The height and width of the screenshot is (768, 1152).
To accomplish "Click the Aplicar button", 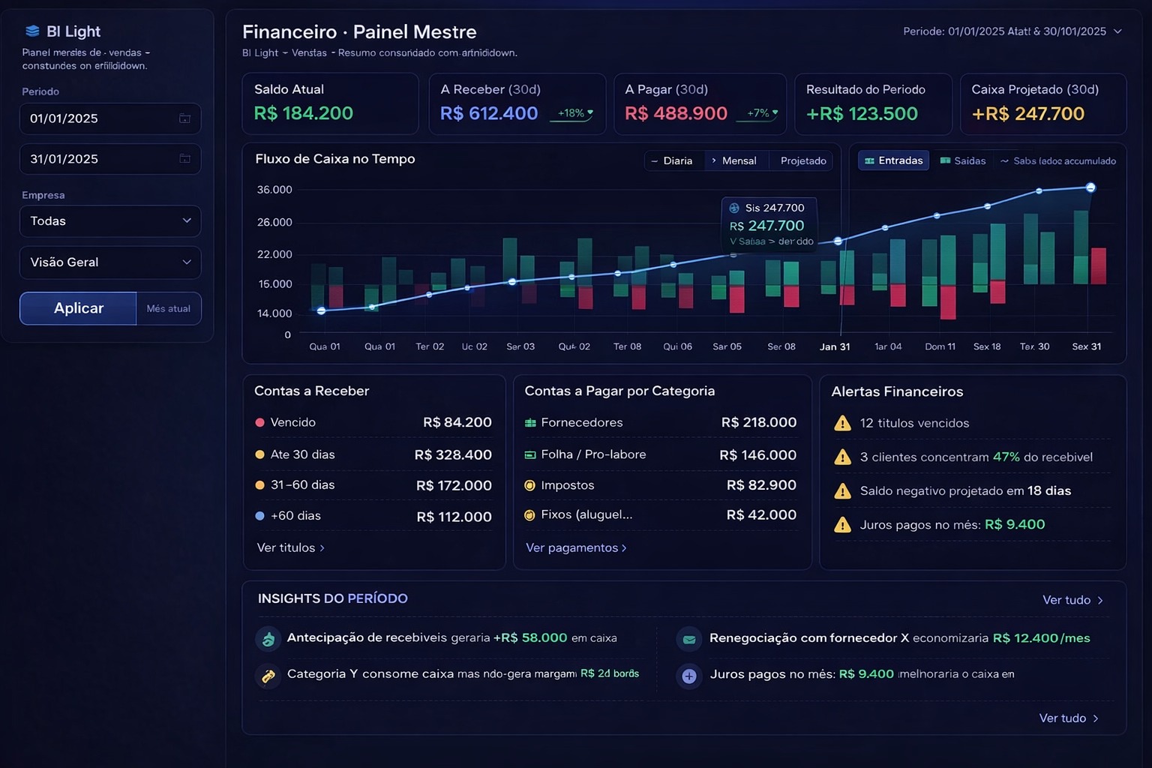I will coord(78,308).
